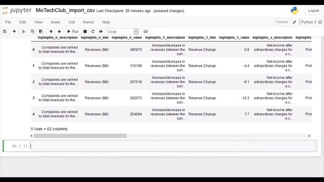Click highlights_0_title column header
The height and width of the screenshot is (182, 324).
point(95,38)
